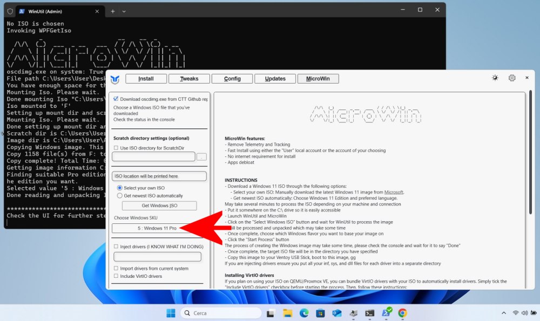Open Google Chrome from taskbar
The width and height of the screenshot is (540, 321).
pyautogui.click(x=403, y=313)
